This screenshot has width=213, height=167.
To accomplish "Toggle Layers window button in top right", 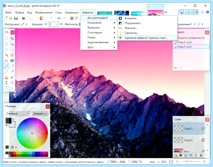I will pyautogui.click(x=191, y=12).
